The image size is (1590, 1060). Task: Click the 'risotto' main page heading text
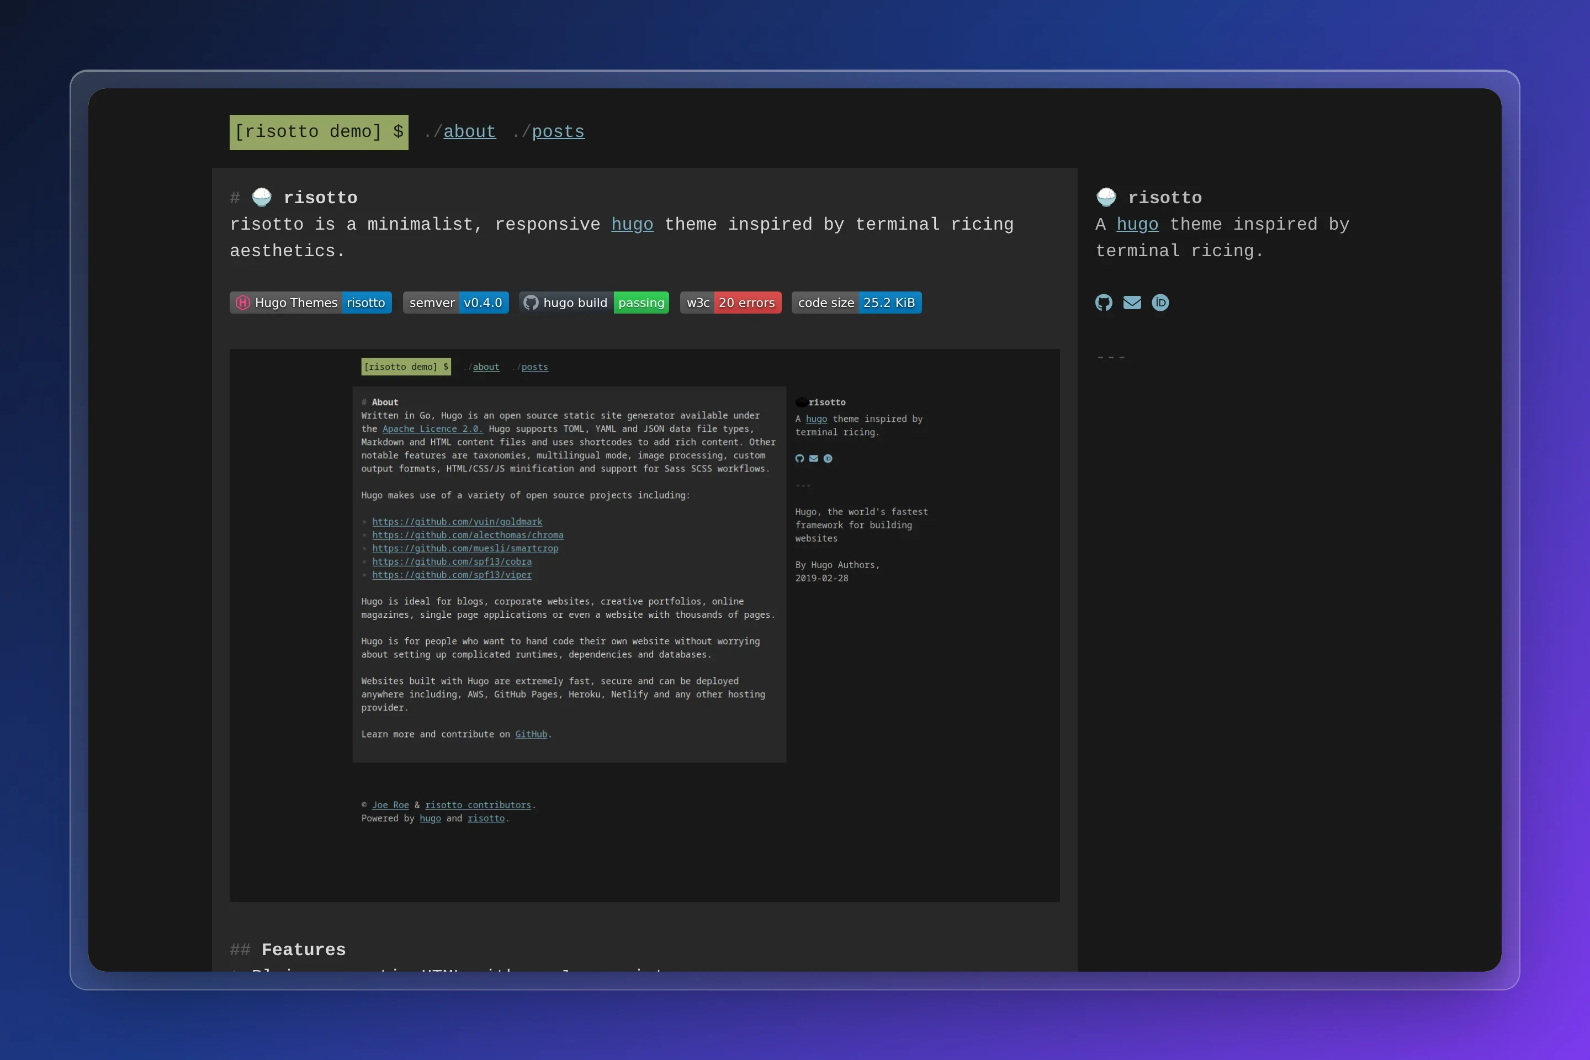[x=320, y=198]
